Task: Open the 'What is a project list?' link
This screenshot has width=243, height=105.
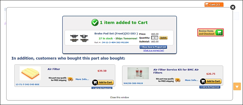Action: coord(154,50)
